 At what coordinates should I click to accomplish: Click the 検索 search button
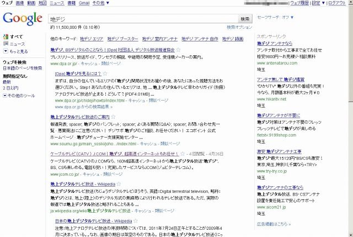coord(245,19)
